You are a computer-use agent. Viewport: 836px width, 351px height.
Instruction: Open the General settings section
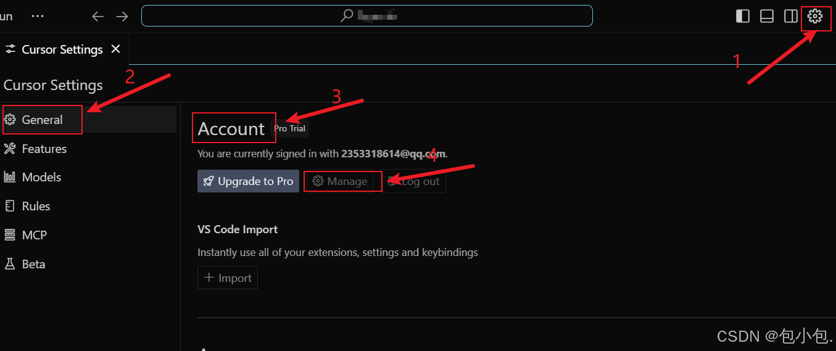pyautogui.click(x=88, y=120)
